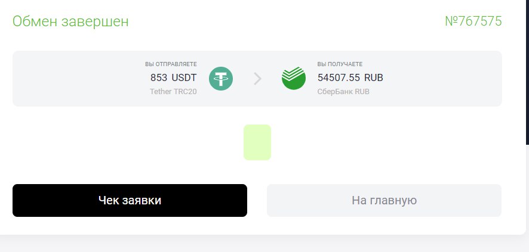
Task: Click the USDT currency code text
Action: [184, 77]
